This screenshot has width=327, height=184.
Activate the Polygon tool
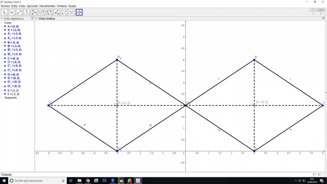(34, 12)
